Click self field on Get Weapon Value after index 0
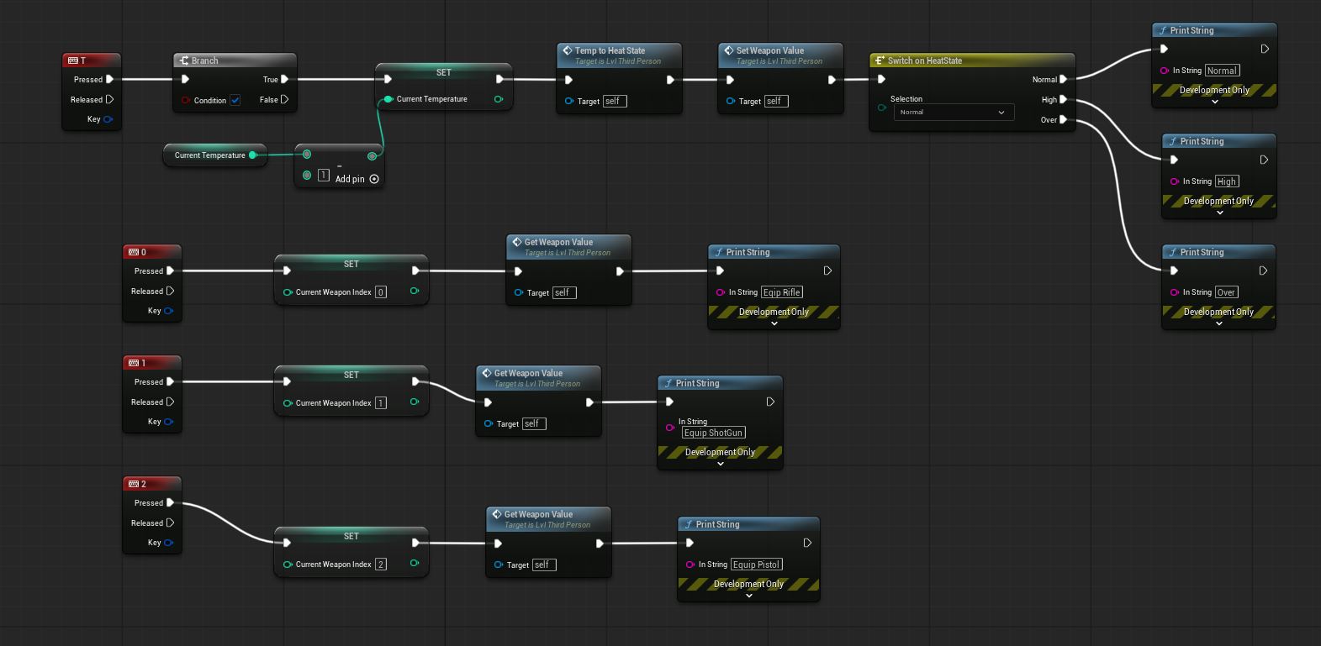The image size is (1321, 646). [x=564, y=292]
